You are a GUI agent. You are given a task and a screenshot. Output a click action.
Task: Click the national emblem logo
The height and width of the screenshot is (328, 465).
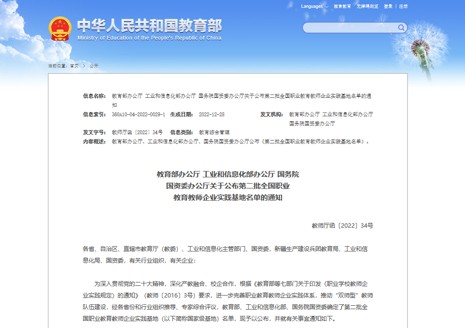(x=60, y=29)
